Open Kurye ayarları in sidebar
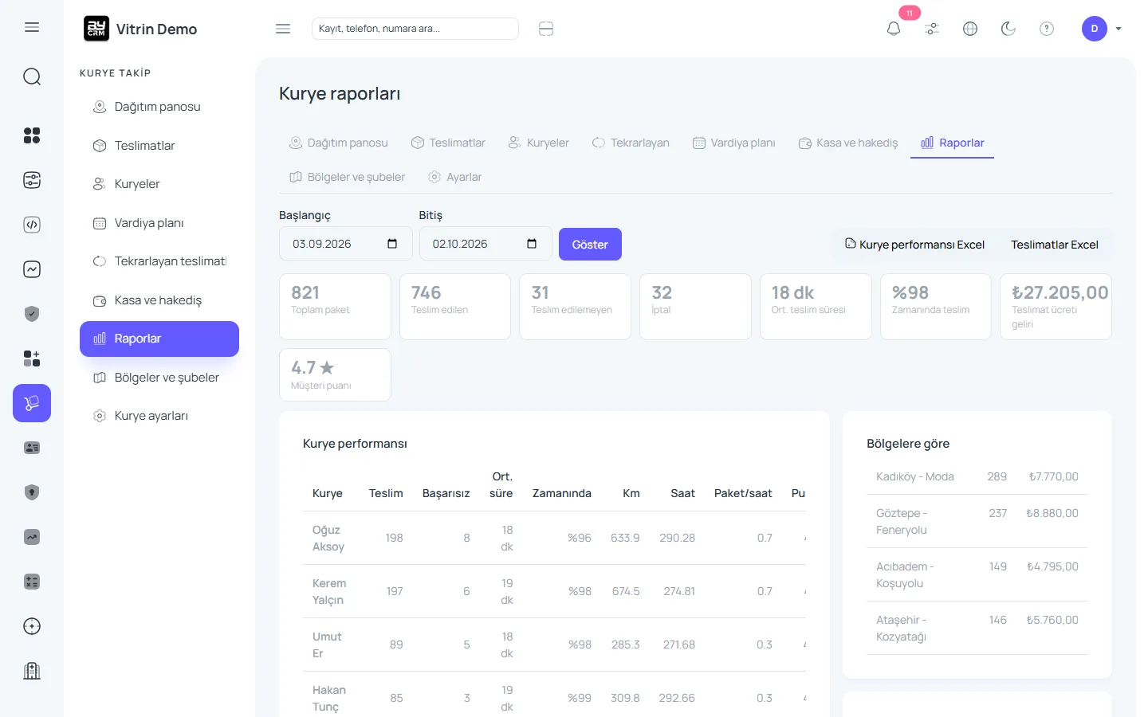The image size is (1148, 717). click(159, 416)
